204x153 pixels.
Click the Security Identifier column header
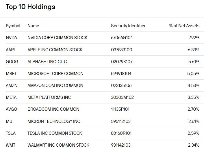(128, 26)
